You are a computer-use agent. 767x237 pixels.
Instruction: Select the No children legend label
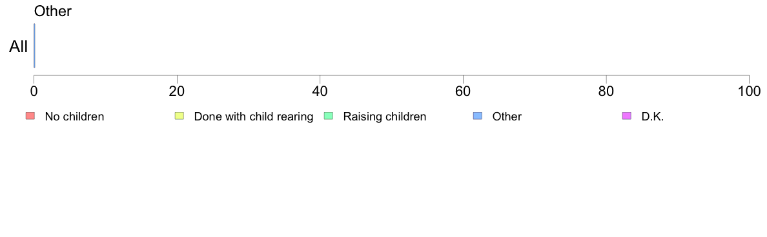click(x=74, y=117)
